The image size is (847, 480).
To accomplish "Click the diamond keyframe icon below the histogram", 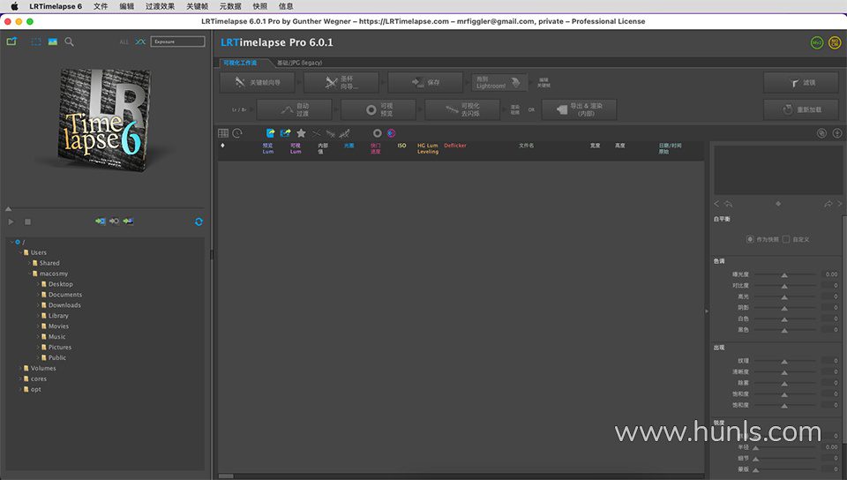I will [778, 204].
